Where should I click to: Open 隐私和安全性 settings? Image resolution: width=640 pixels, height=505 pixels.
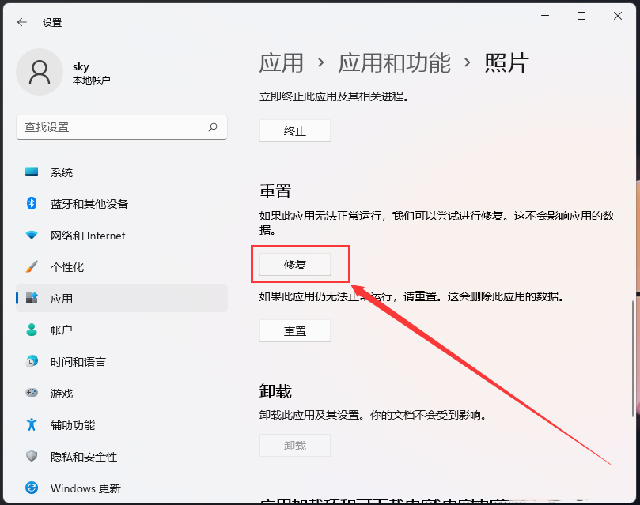[79, 456]
